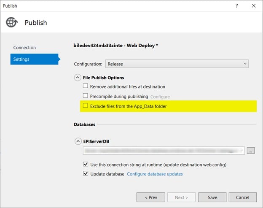Check Precompile during publishing option
The height and width of the screenshot is (208, 263).
coord(86,96)
